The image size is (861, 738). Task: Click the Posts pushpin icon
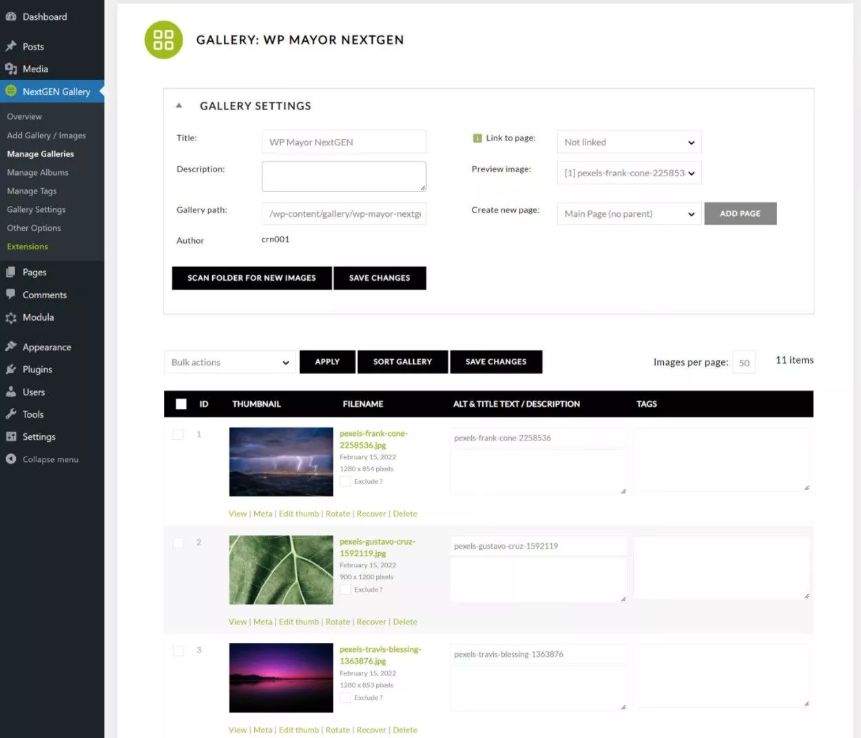coord(11,46)
